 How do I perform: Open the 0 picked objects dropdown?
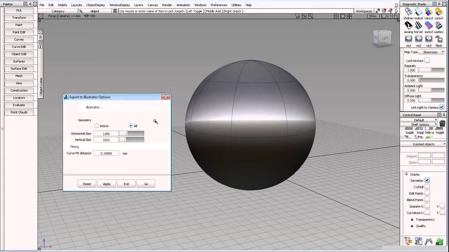tap(424, 144)
